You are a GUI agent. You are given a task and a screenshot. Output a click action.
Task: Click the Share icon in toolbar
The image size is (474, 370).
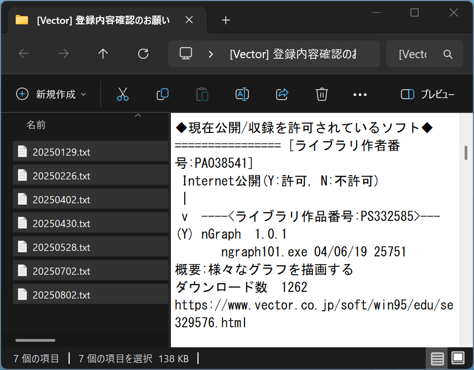[x=282, y=94]
